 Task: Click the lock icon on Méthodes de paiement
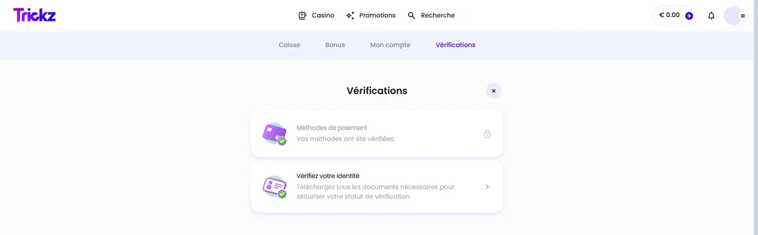point(488,134)
